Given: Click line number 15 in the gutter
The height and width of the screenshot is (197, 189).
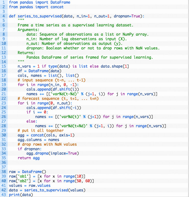Looking at the screenshot, I should pos(4,66).
